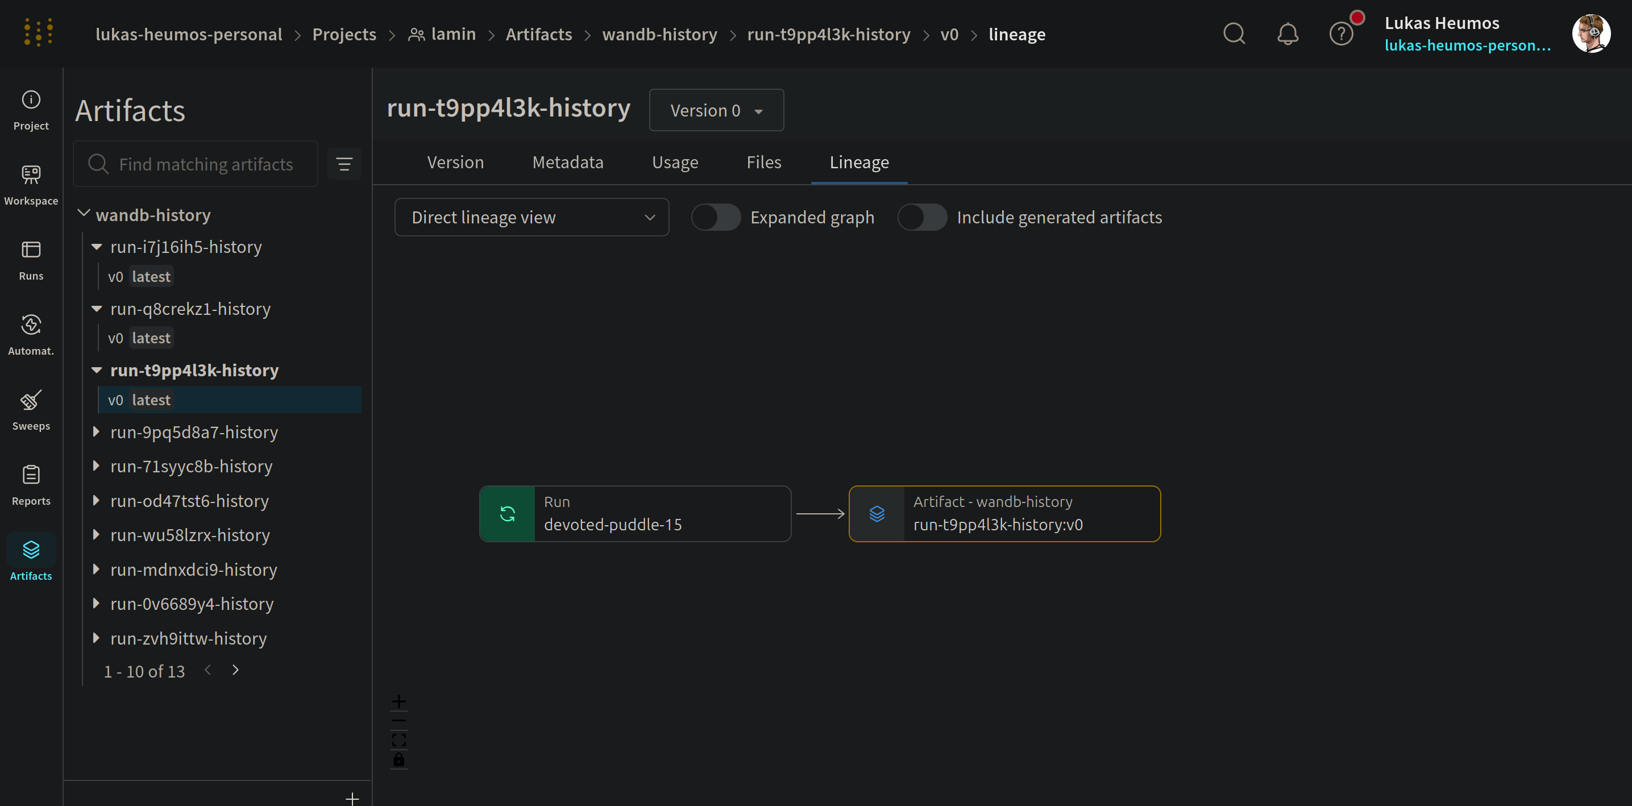Viewport: 1632px width, 806px height.
Task: Switch to the Metadata tab
Action: [567, 163]
